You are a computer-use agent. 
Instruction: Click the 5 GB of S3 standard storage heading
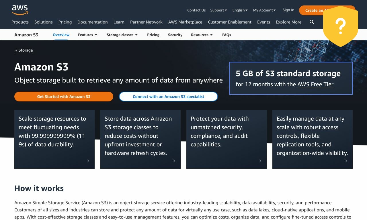tap(288, 73)
